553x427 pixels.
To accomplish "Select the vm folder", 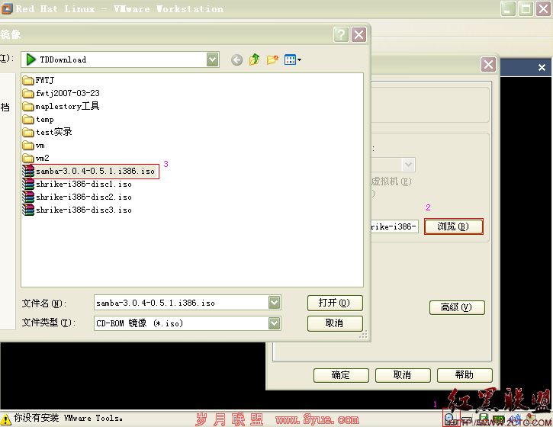I will 34,146.
